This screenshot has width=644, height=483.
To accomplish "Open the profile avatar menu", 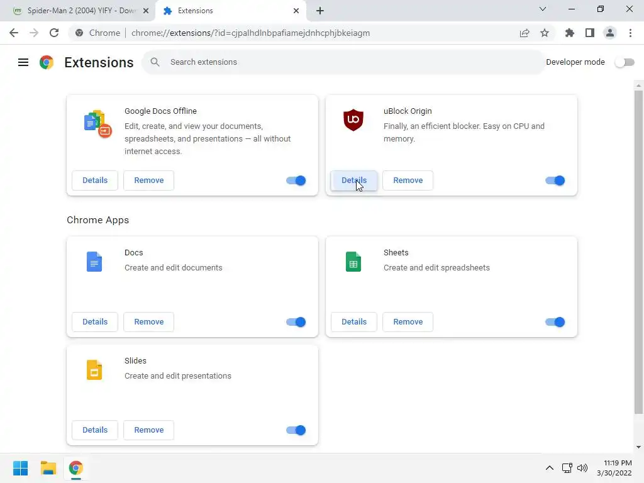I will 609,33.
